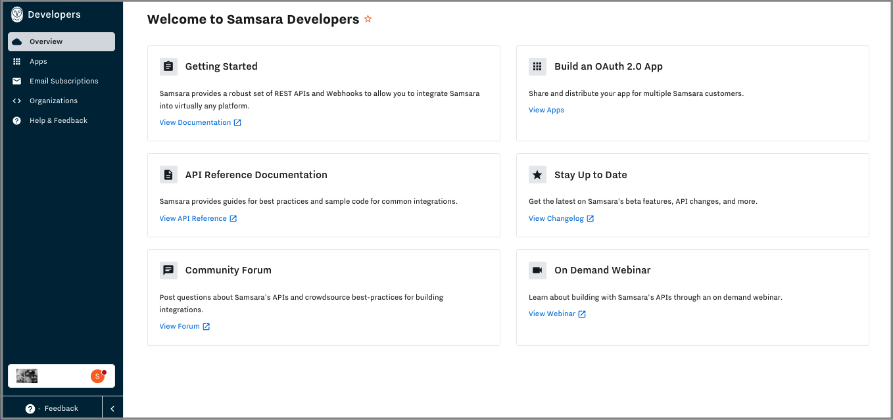Click the Stay Up to Date star icon
The height and width of the screenshot is (420, 893).
coord(537,175)
